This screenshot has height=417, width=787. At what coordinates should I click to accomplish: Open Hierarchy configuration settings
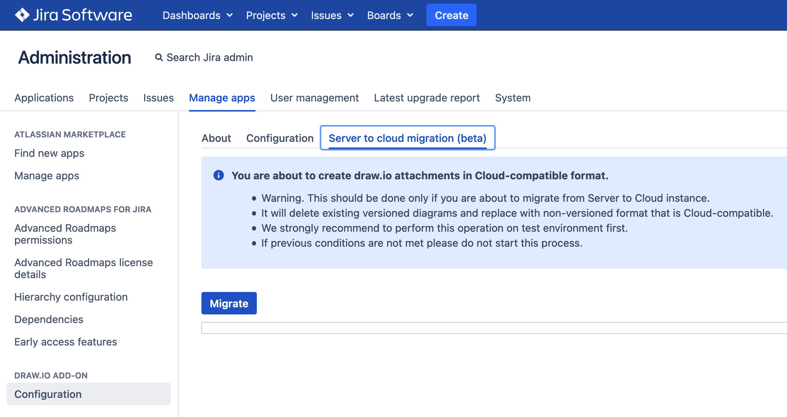(x=71, y=297)
